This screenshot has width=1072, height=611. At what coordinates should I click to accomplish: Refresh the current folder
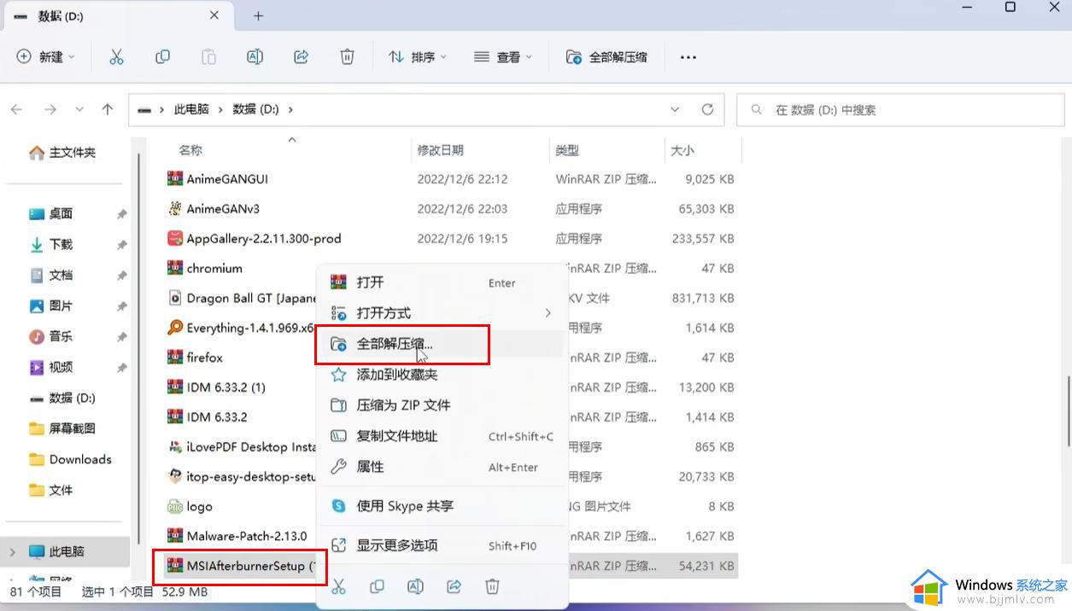pos(707,109)
